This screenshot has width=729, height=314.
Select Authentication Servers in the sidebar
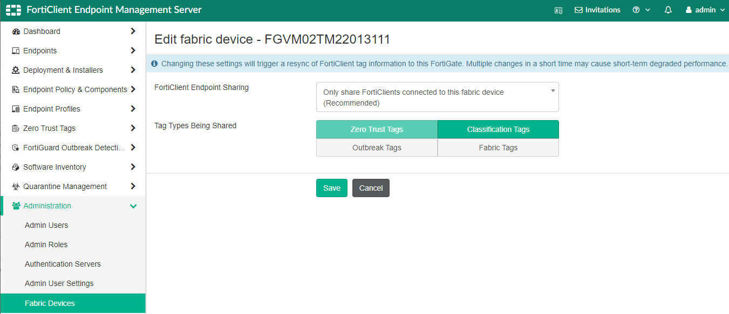[x=63, y=264]
